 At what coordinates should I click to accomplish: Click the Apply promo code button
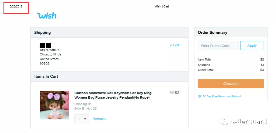pyautogui.click(x=252, y=46)
